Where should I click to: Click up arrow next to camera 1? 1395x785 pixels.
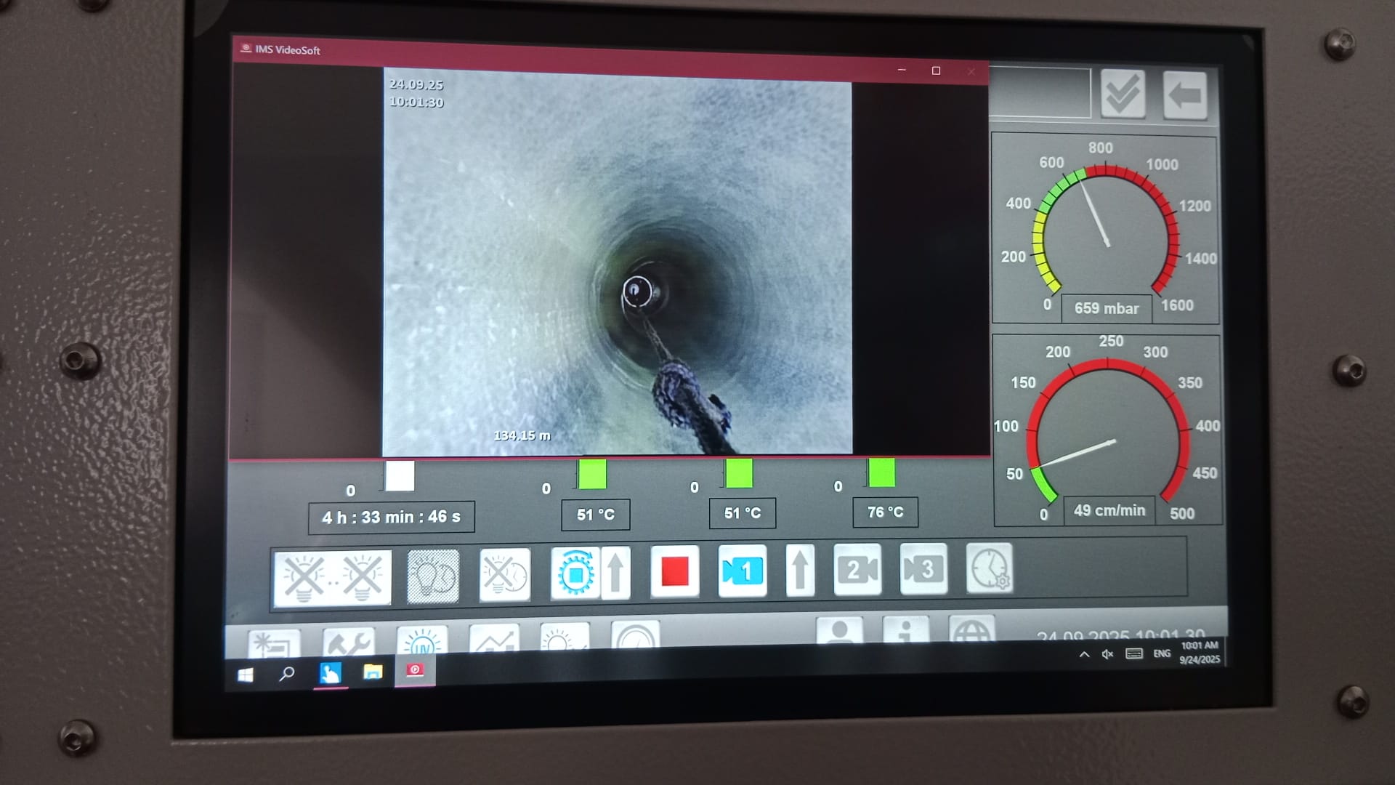tap(800, 571)
